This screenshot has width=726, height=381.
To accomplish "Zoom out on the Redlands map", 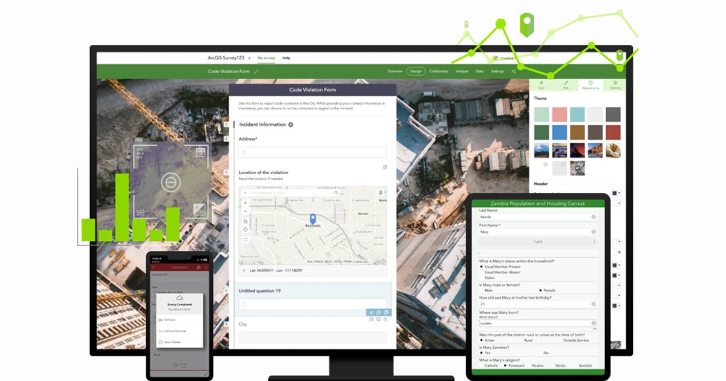I will [246, 211].
